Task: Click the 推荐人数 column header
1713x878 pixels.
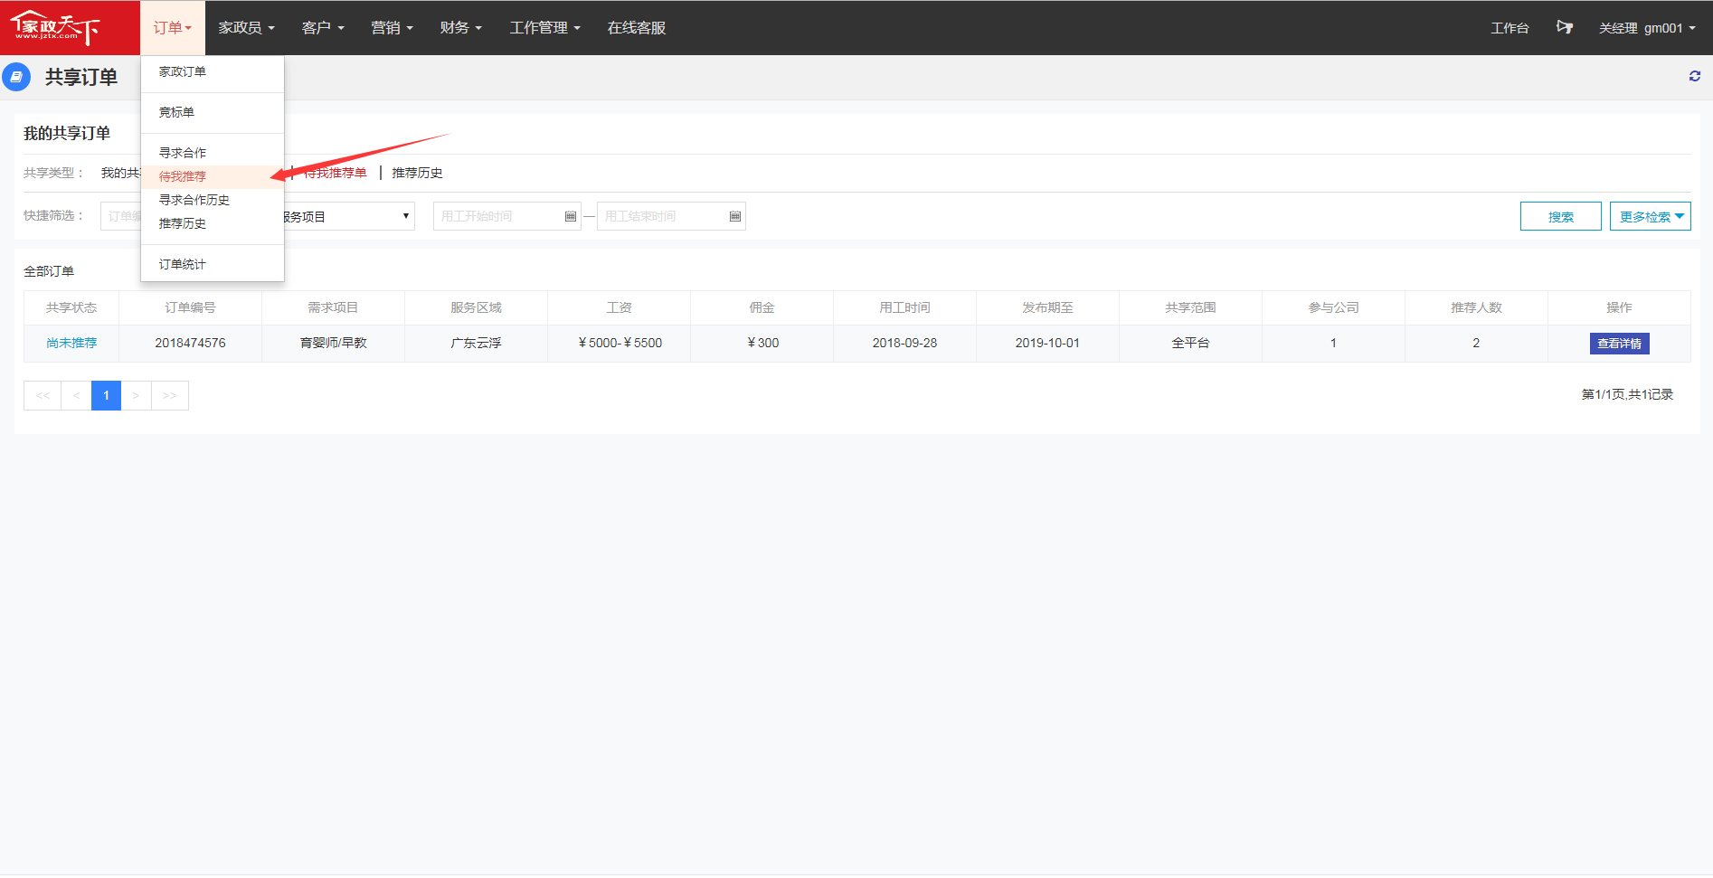Action: (x=1476, y=307)
